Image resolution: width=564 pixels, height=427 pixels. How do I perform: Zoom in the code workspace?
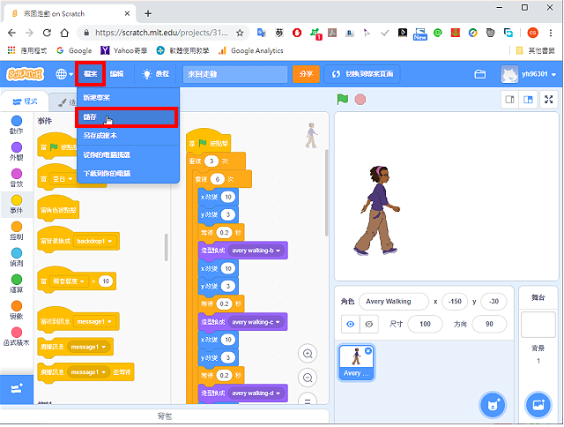[308, 354]
